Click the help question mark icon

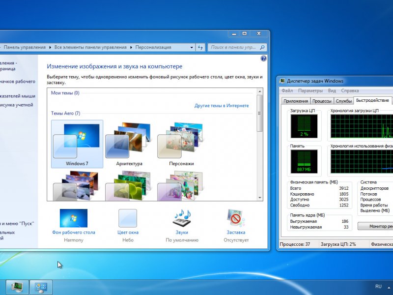tap(263, 59)
